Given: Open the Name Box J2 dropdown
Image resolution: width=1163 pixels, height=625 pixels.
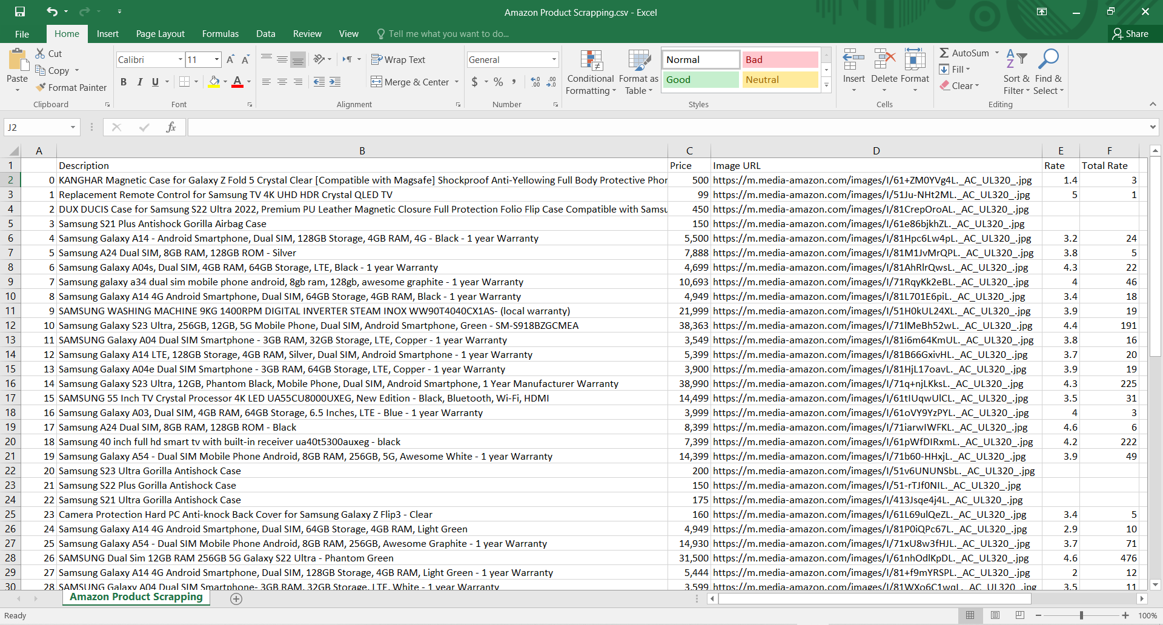Looking at the screenshot, I should 73,127.
